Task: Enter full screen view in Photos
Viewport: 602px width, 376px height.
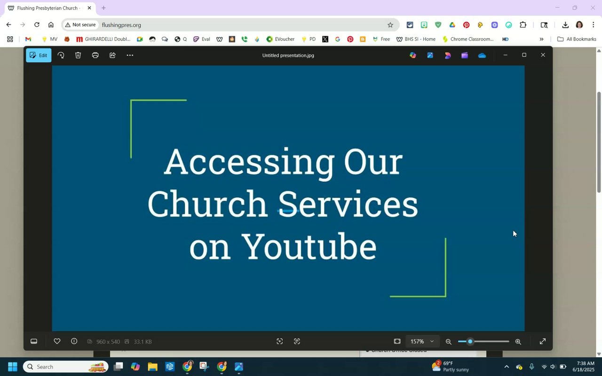Action: click(542, 341)
